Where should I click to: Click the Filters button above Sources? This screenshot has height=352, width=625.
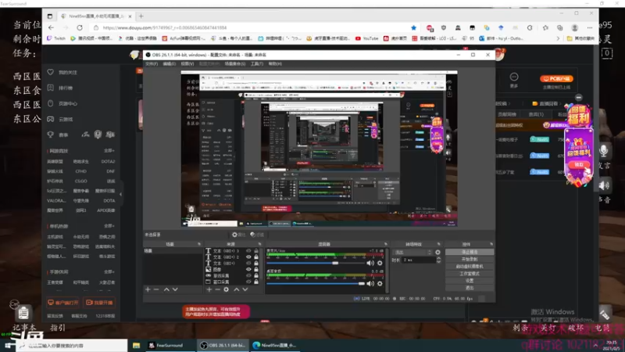tap(257, 235)
